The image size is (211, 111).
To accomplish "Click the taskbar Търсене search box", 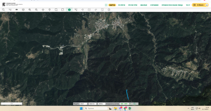I will click(x=96, y=108).
